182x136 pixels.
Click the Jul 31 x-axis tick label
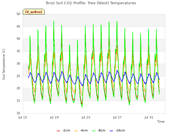tap(149, 117)
